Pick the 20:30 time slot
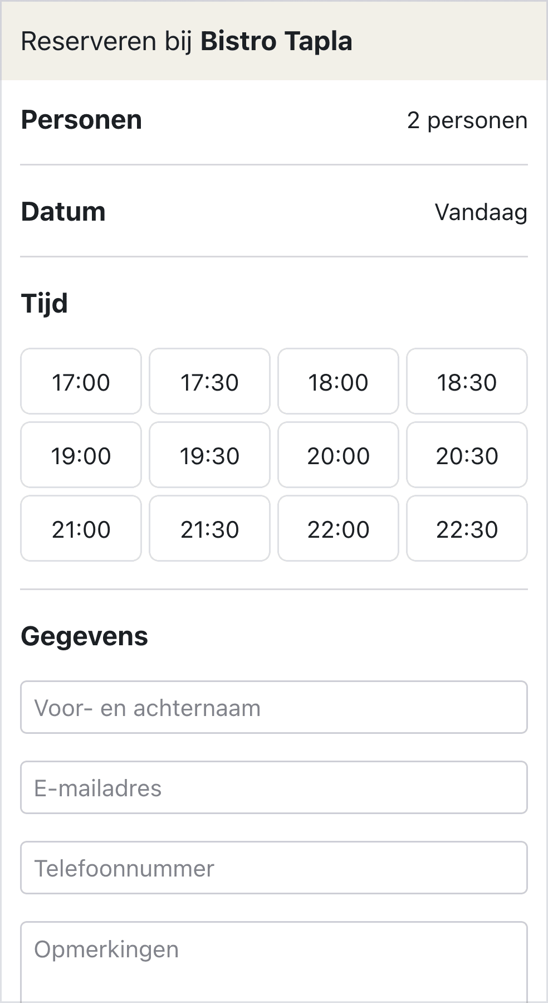The image size is (548, 1003). point(467,455)
